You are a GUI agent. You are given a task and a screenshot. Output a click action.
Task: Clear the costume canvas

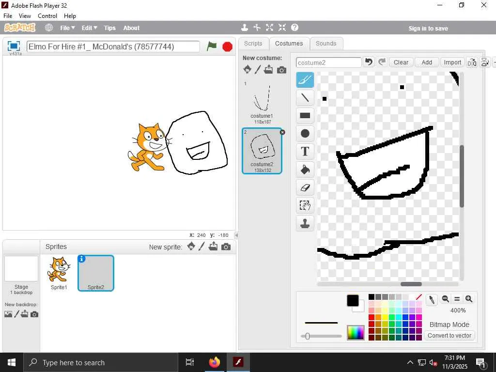click(401, 62)
